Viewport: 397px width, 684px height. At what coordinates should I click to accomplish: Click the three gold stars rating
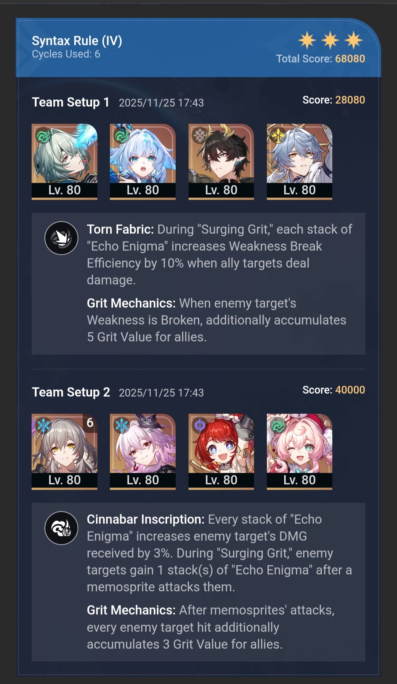[x=330, y=40]
